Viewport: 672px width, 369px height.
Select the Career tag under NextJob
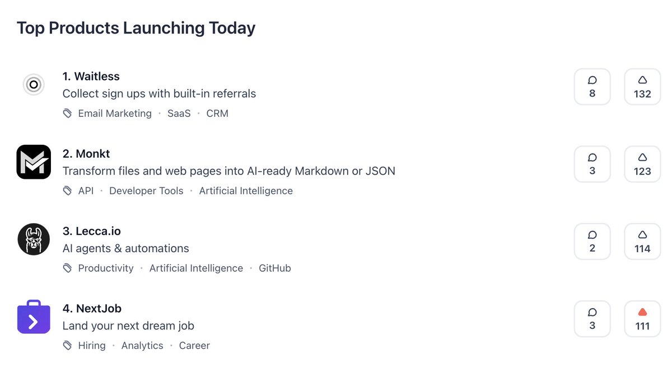[194, 346]
